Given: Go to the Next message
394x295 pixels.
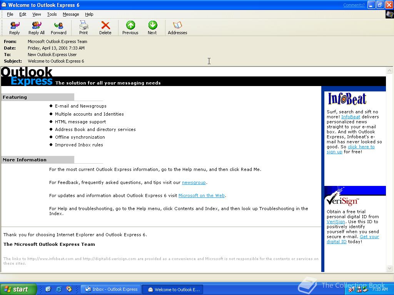Looking at the screenshot, I should pyautogui.click(x=152, y=28).
